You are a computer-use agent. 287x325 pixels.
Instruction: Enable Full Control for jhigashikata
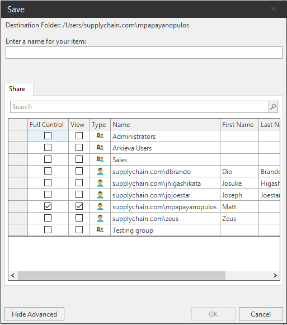point(48,183)
